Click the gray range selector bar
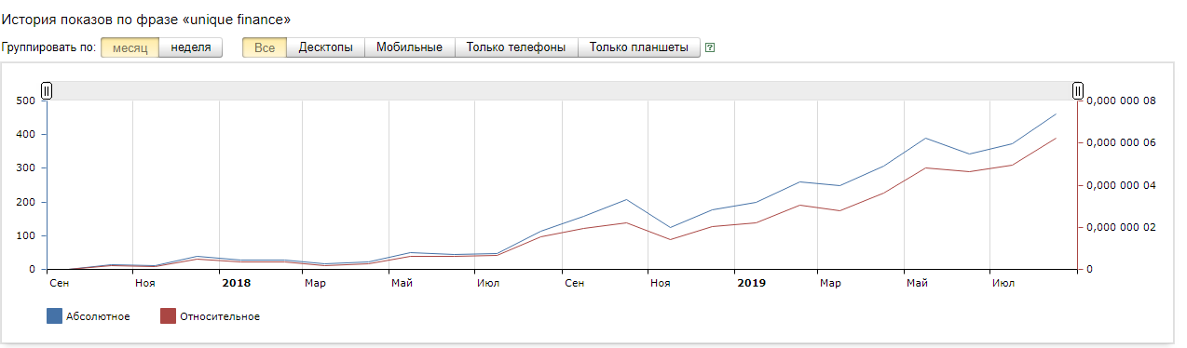Screen dimensions: 1187x348 pyautogui.click(x=562, y=90)
